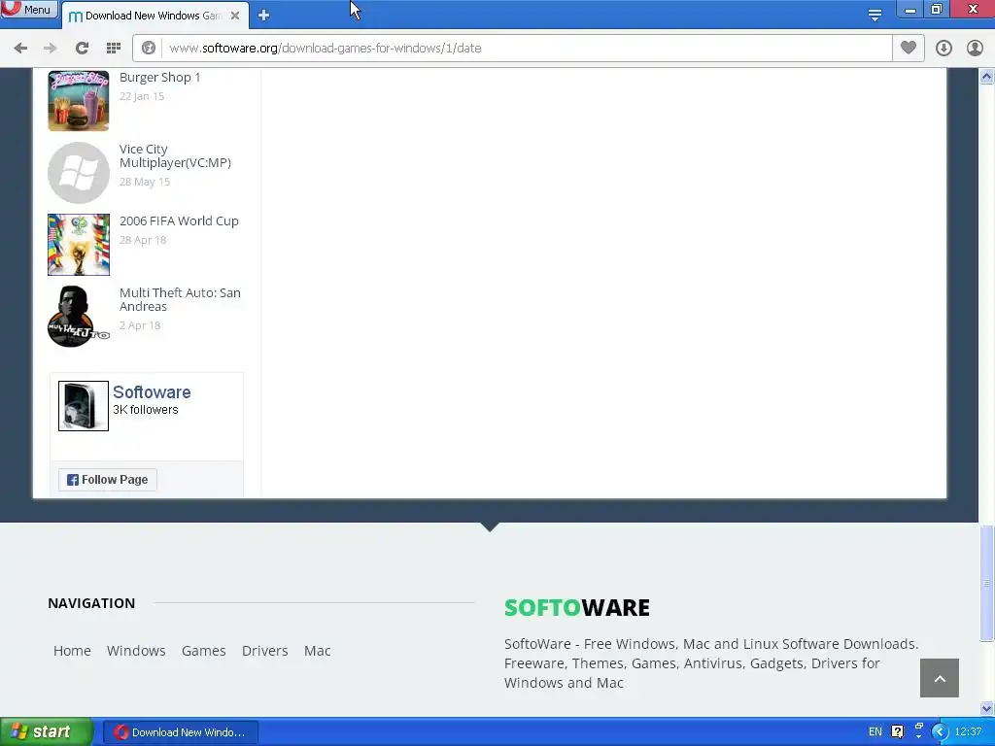Go to Home in footer navigation
995x746 pixels.
72,651
